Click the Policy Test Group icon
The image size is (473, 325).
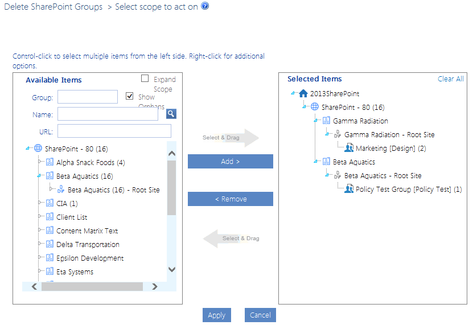click(349, 190)
